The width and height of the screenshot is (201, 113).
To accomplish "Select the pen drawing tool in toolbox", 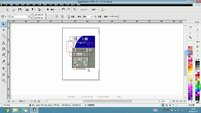I will pos(3,62).
